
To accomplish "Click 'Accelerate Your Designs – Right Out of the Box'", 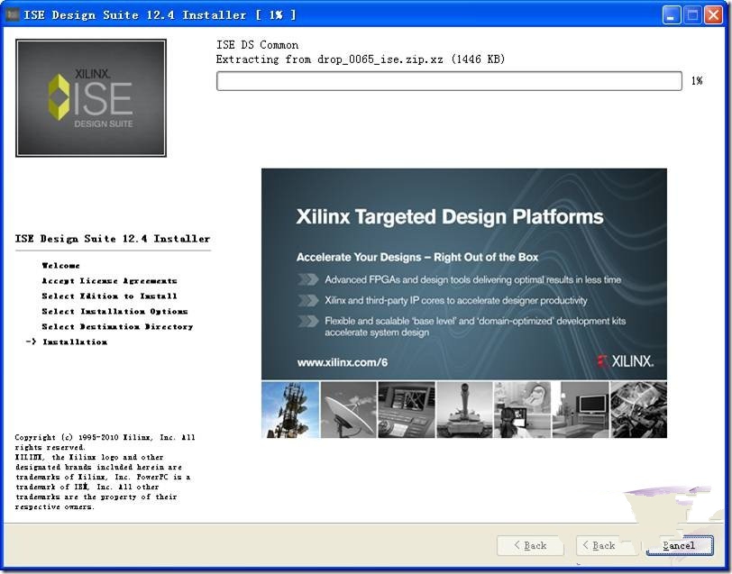I will coord(417,257).
